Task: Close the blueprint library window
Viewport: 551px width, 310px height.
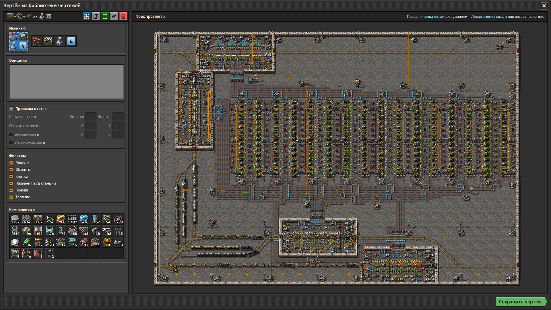Action: pyautogui.click(x=544, y=5)
